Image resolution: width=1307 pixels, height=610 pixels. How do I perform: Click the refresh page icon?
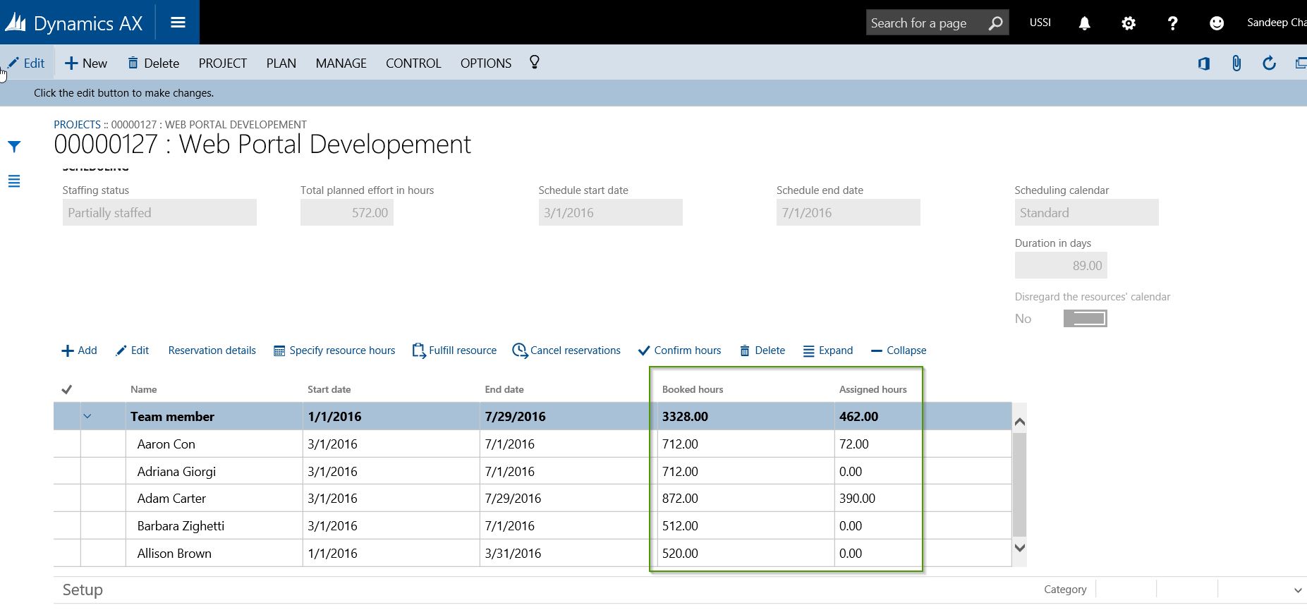pos(1269,63)
